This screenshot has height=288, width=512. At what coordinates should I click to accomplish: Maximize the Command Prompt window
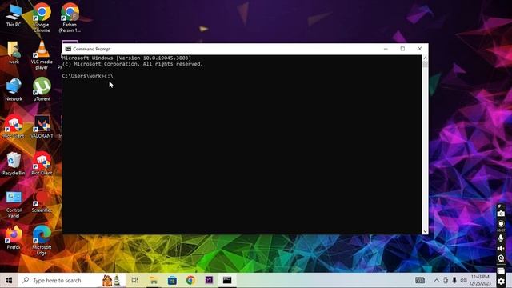(x=402, y=49)
